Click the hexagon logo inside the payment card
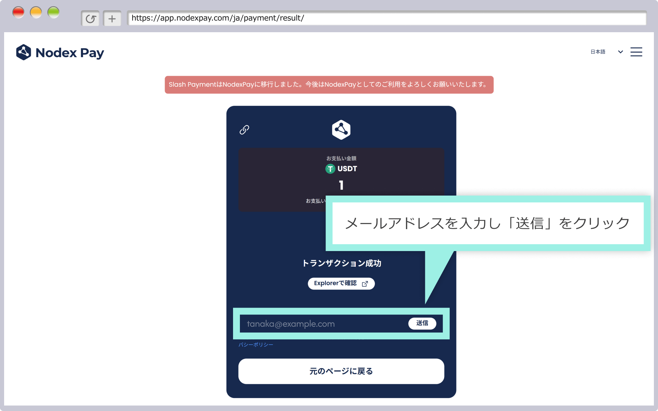This screenshot has width=658, height=411. (341, 129)
